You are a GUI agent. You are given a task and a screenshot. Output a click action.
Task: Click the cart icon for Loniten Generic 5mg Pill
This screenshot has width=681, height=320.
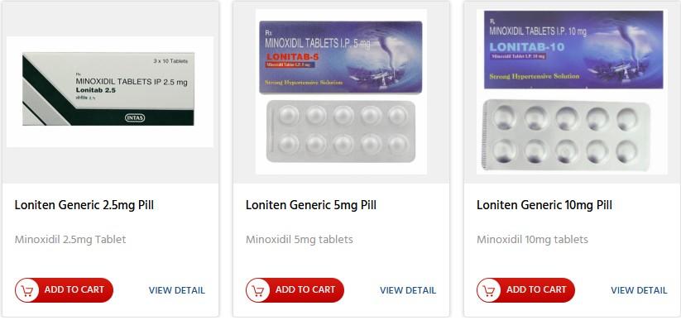[x=258, y=290]
